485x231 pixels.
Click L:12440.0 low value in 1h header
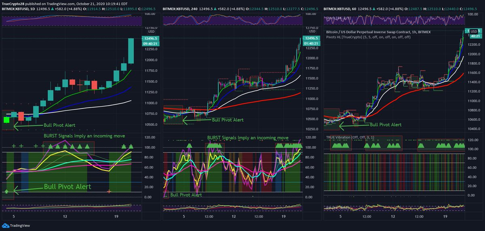(450, 8)
